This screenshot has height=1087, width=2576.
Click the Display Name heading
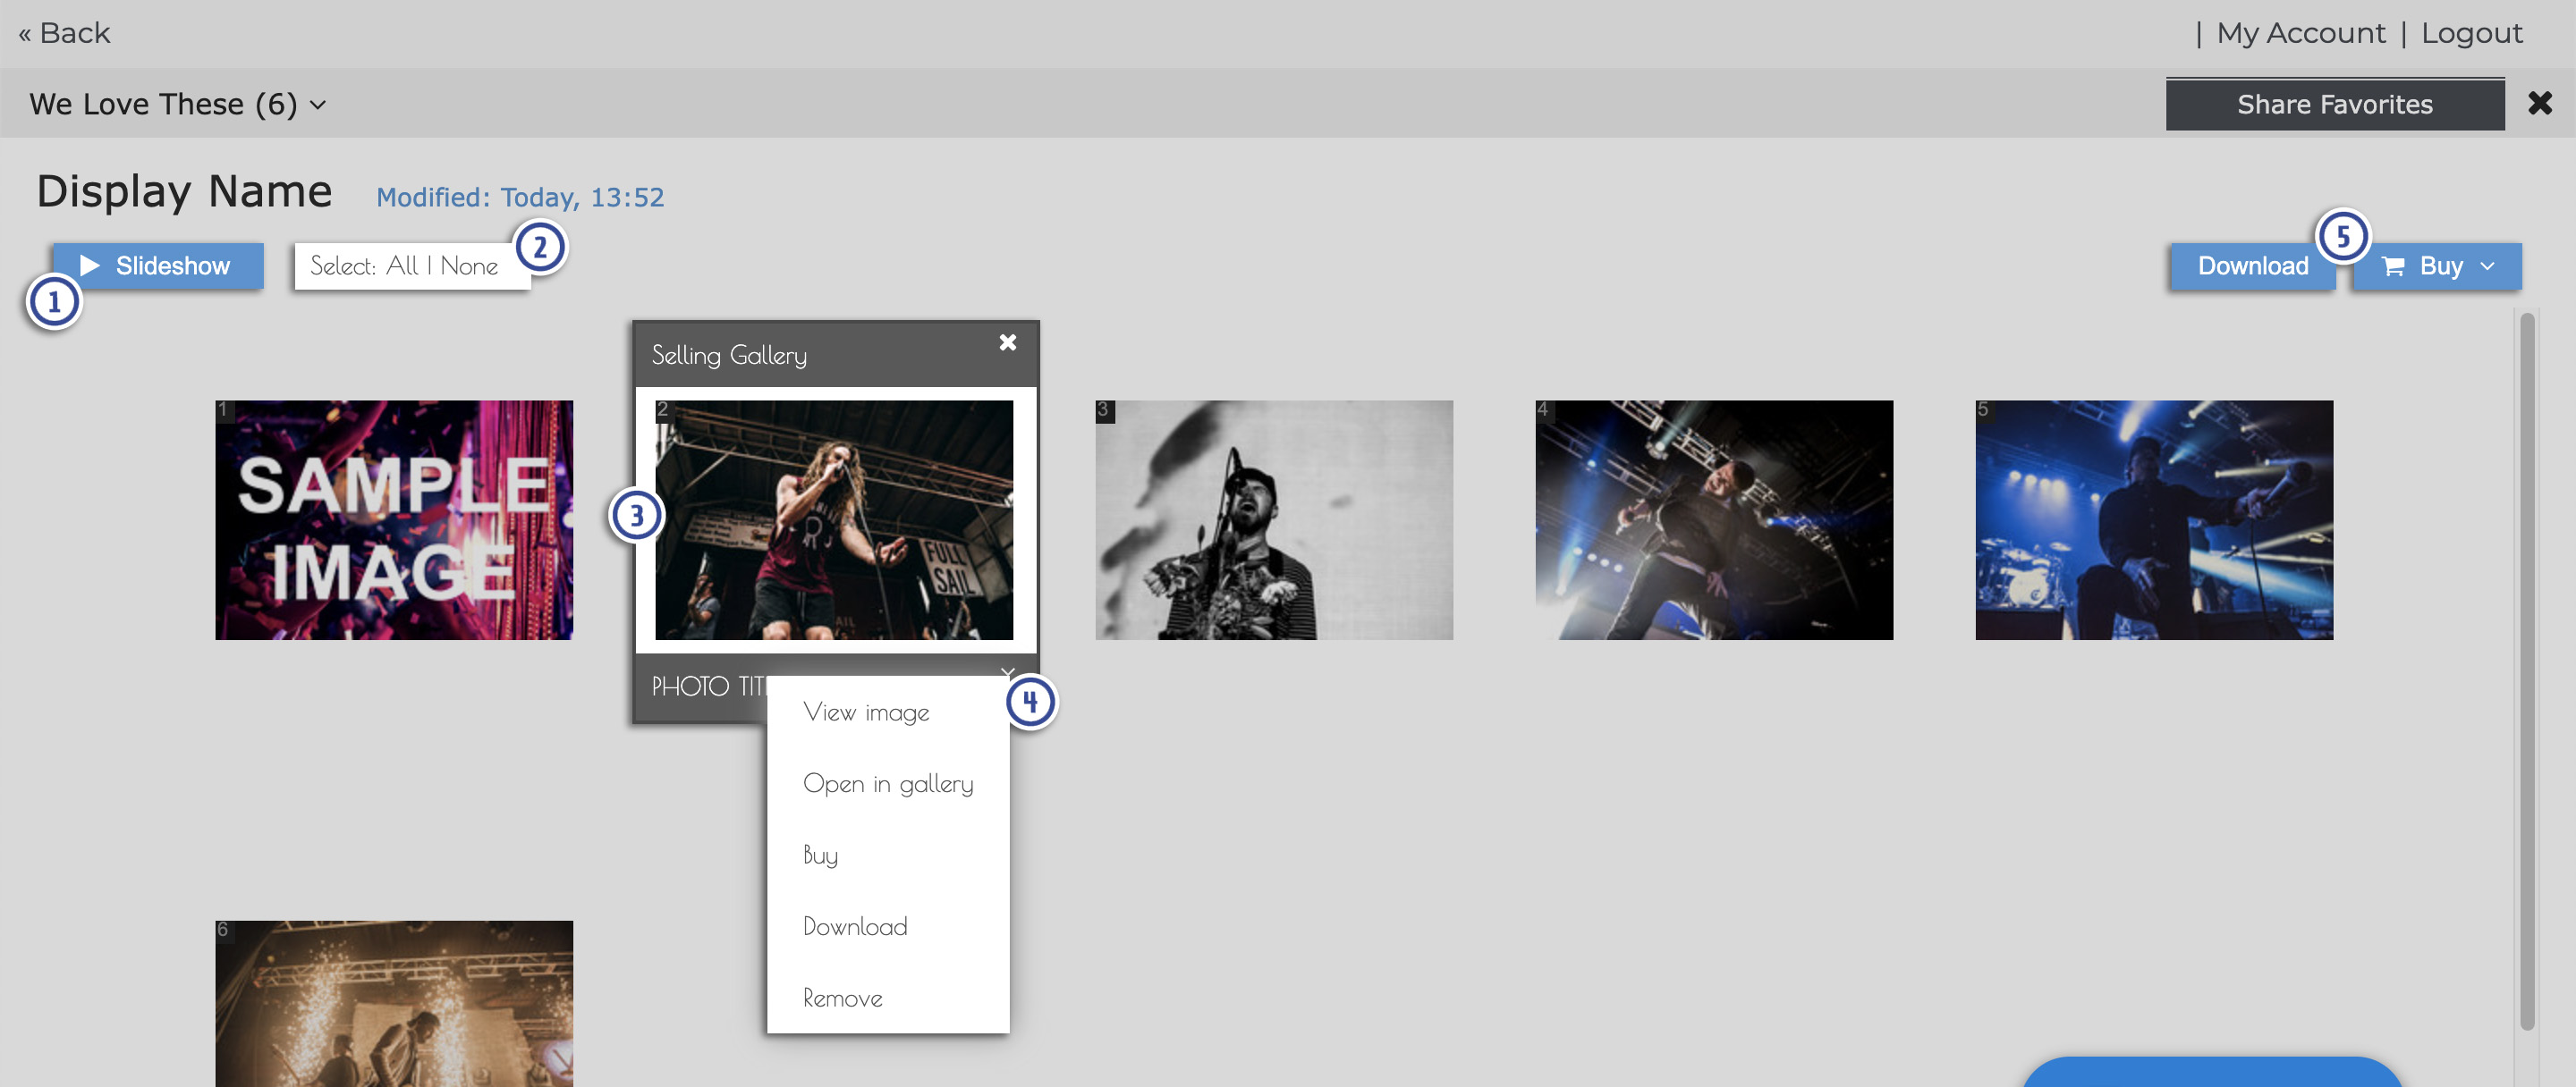184,190
